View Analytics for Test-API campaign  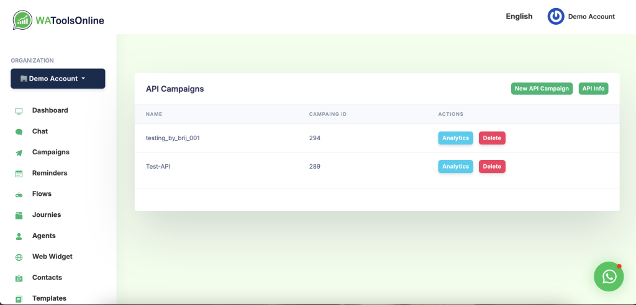pyautogui.click(x=455, y=167)
